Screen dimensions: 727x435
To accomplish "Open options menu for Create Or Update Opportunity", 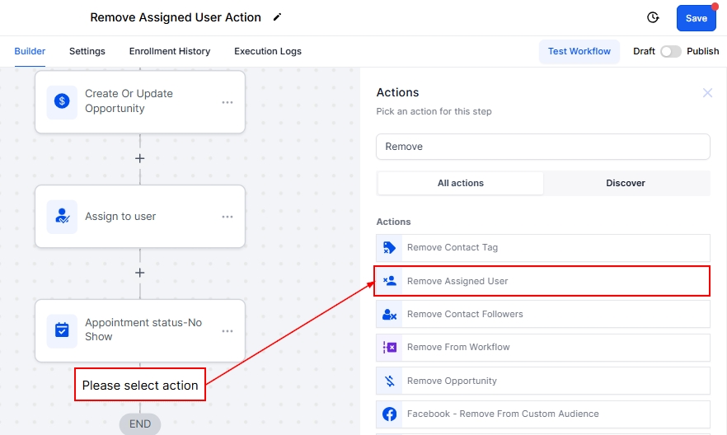I will click(227, 102).
